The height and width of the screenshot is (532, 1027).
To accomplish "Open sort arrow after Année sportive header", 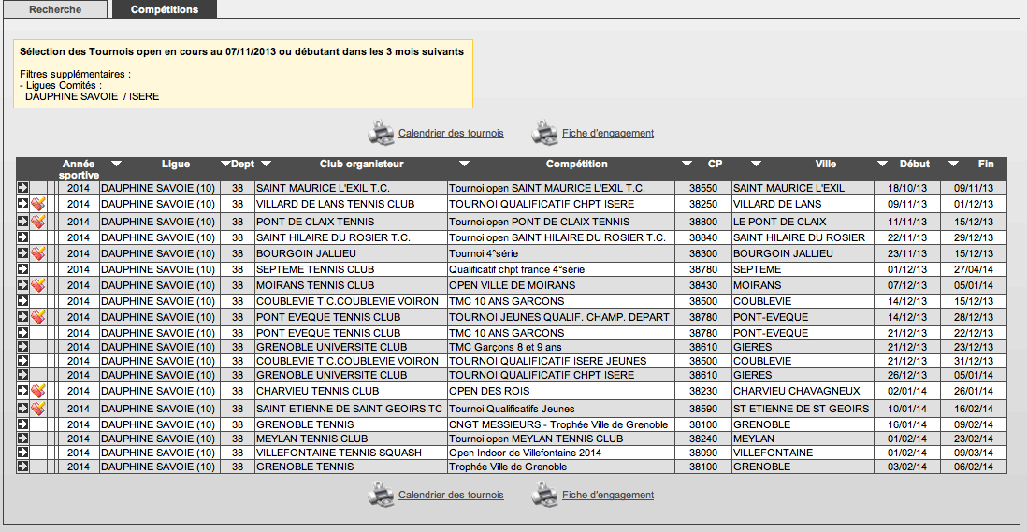I will [117, 164].
